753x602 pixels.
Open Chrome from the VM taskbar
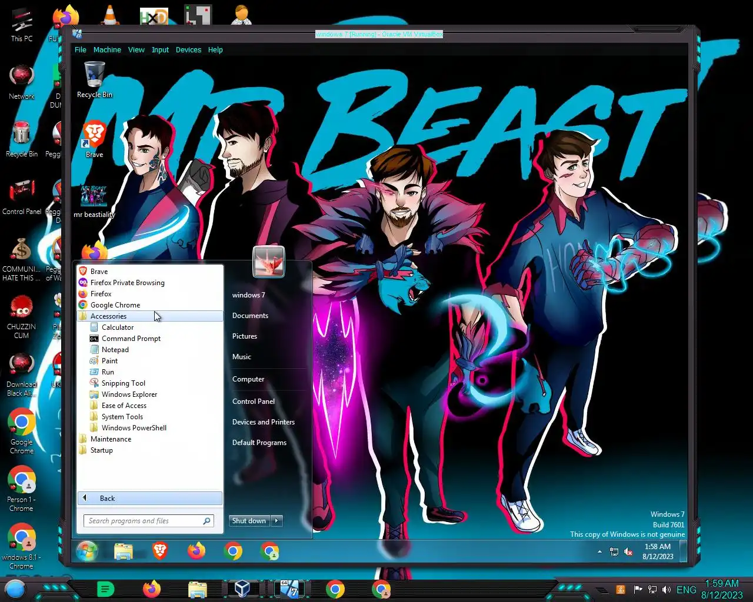233,551
